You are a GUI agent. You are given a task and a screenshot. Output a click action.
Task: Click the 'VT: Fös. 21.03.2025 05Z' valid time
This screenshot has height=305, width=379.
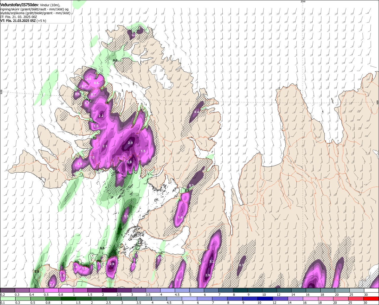(18, 21)
